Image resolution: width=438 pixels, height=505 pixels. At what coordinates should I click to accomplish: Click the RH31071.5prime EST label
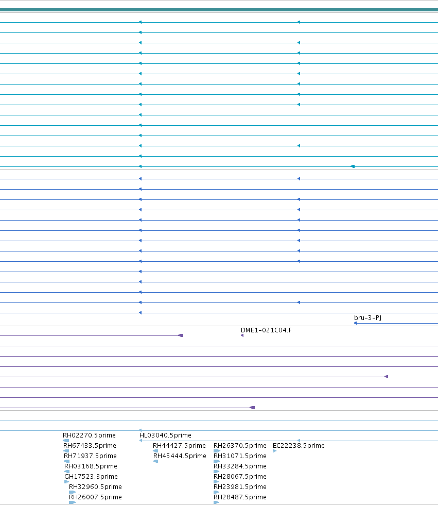click(240, 456)
